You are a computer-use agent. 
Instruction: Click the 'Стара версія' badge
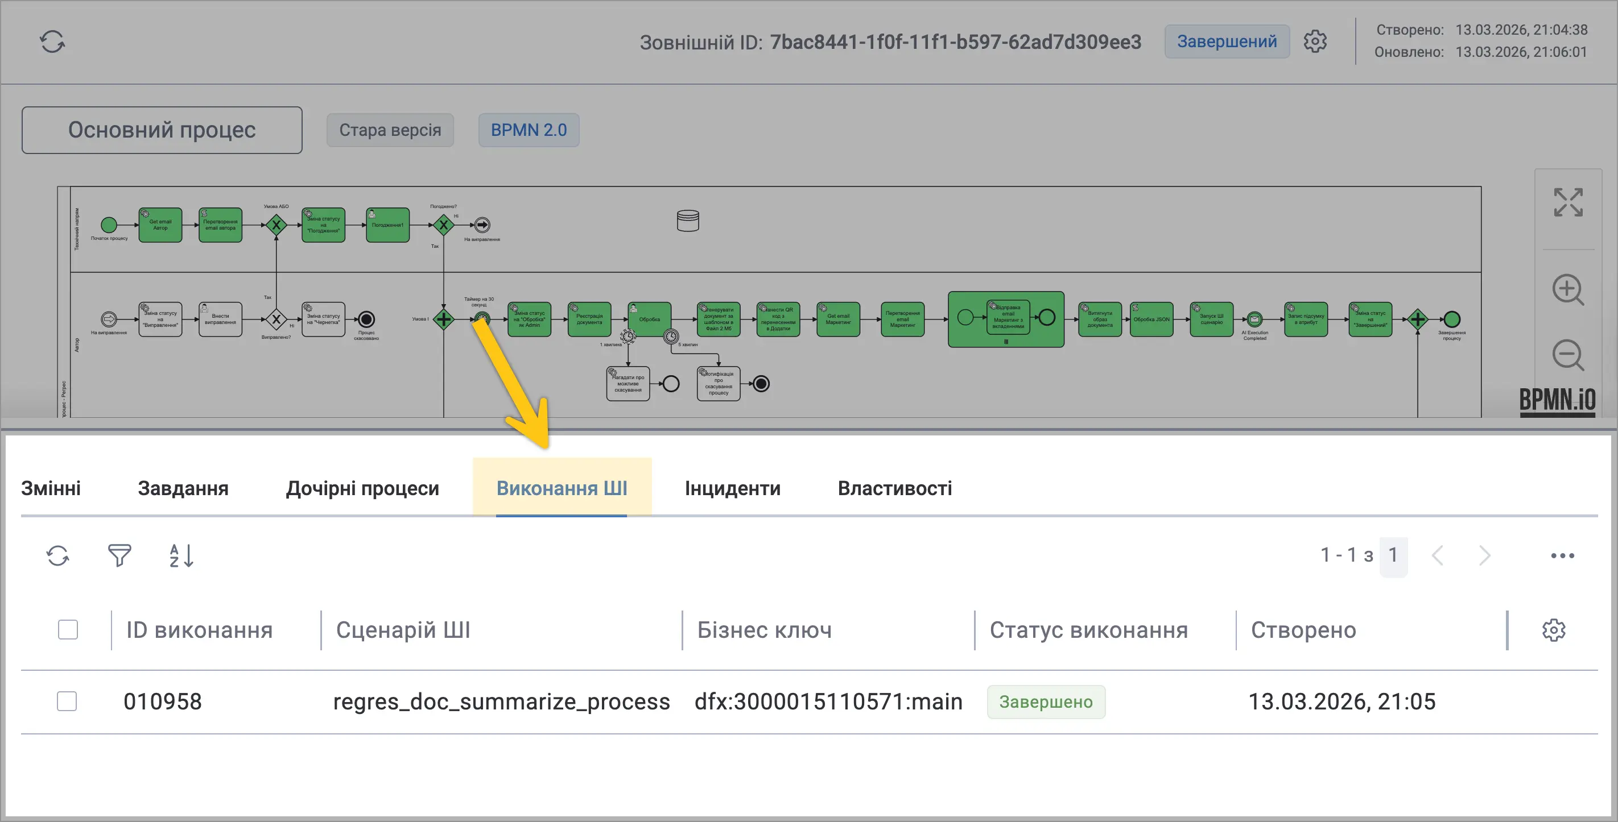[390, 130]
